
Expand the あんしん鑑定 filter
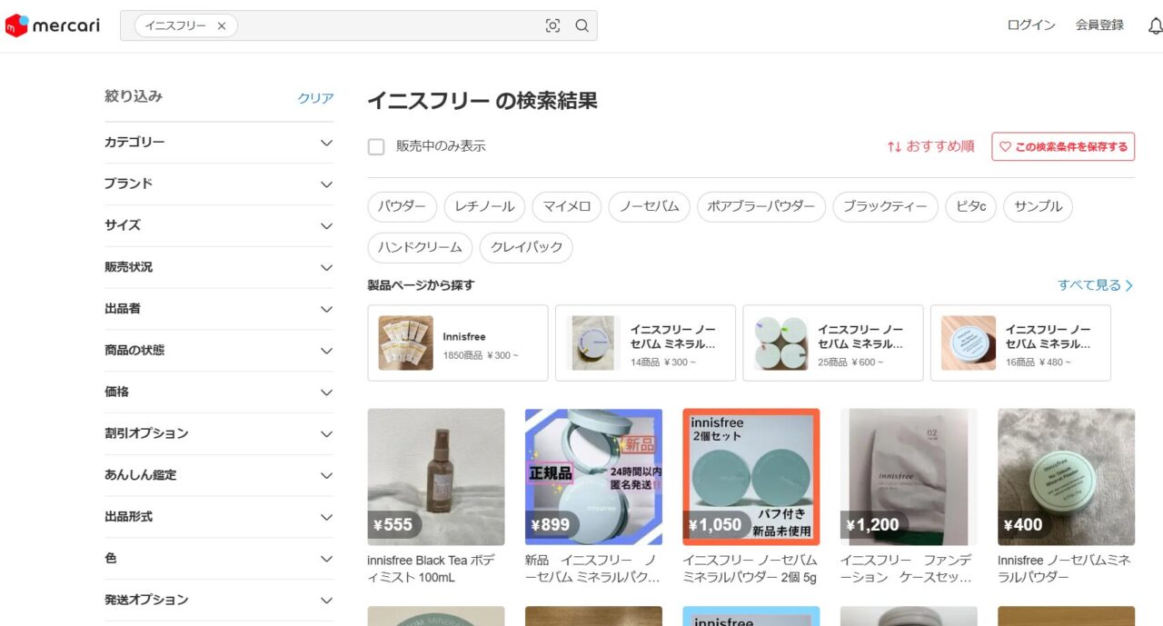219,476
